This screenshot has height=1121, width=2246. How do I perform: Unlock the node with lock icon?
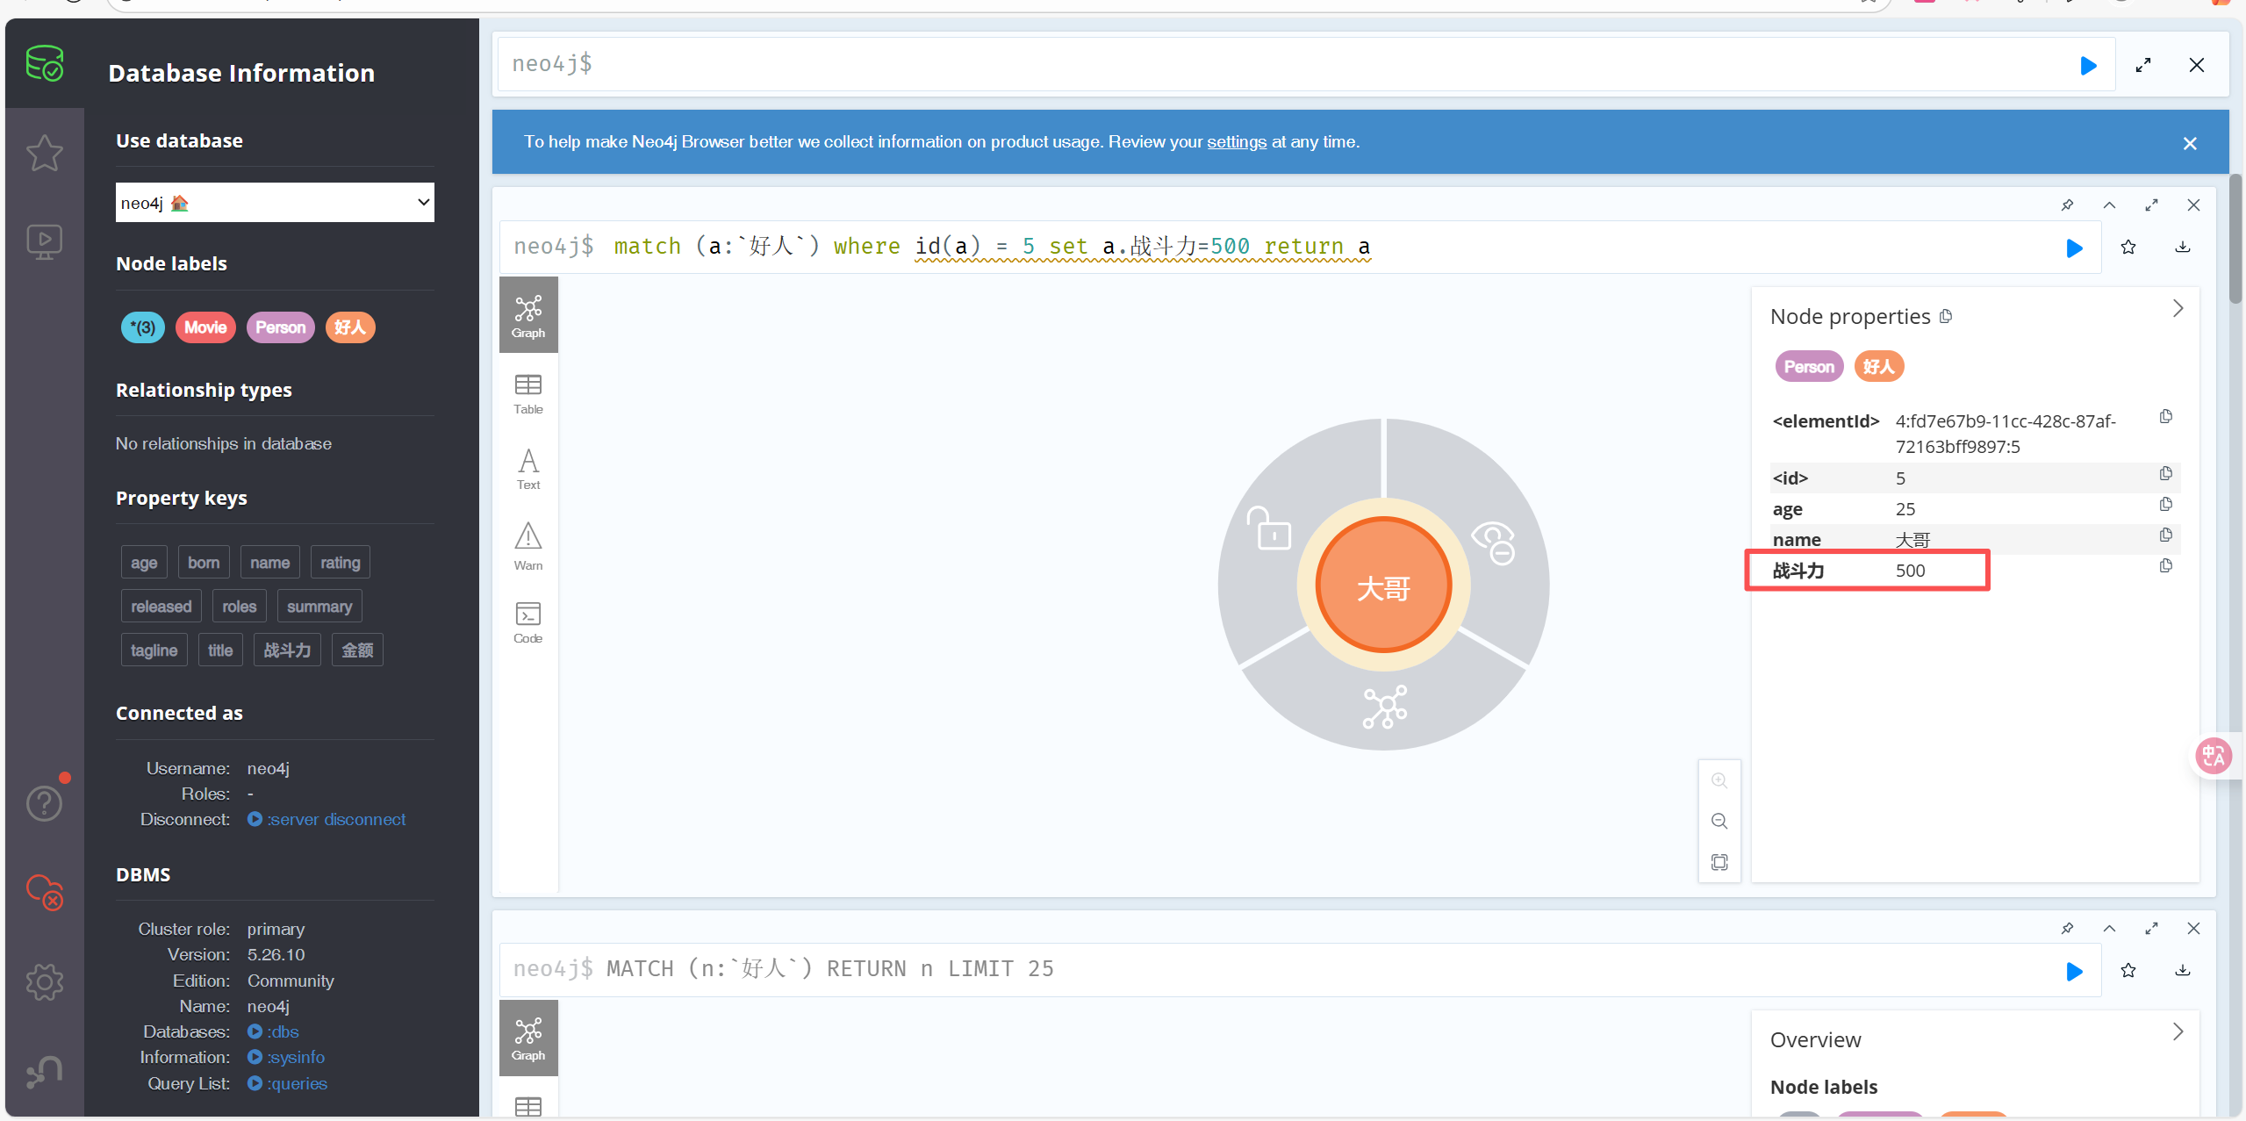pyautogui.click(x=1269, y=529)
